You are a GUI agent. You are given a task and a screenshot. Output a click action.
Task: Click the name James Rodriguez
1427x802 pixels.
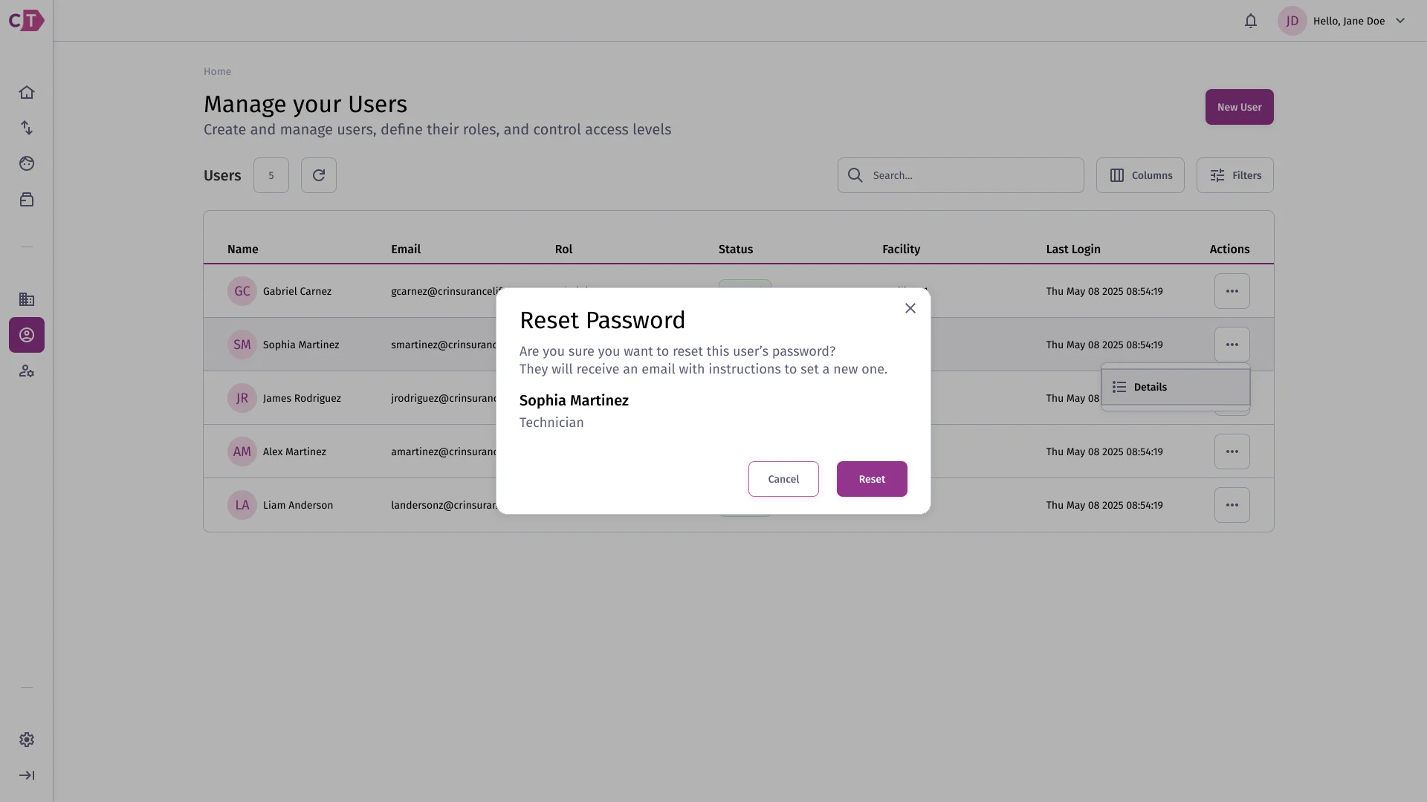click(x=302, y=398)
